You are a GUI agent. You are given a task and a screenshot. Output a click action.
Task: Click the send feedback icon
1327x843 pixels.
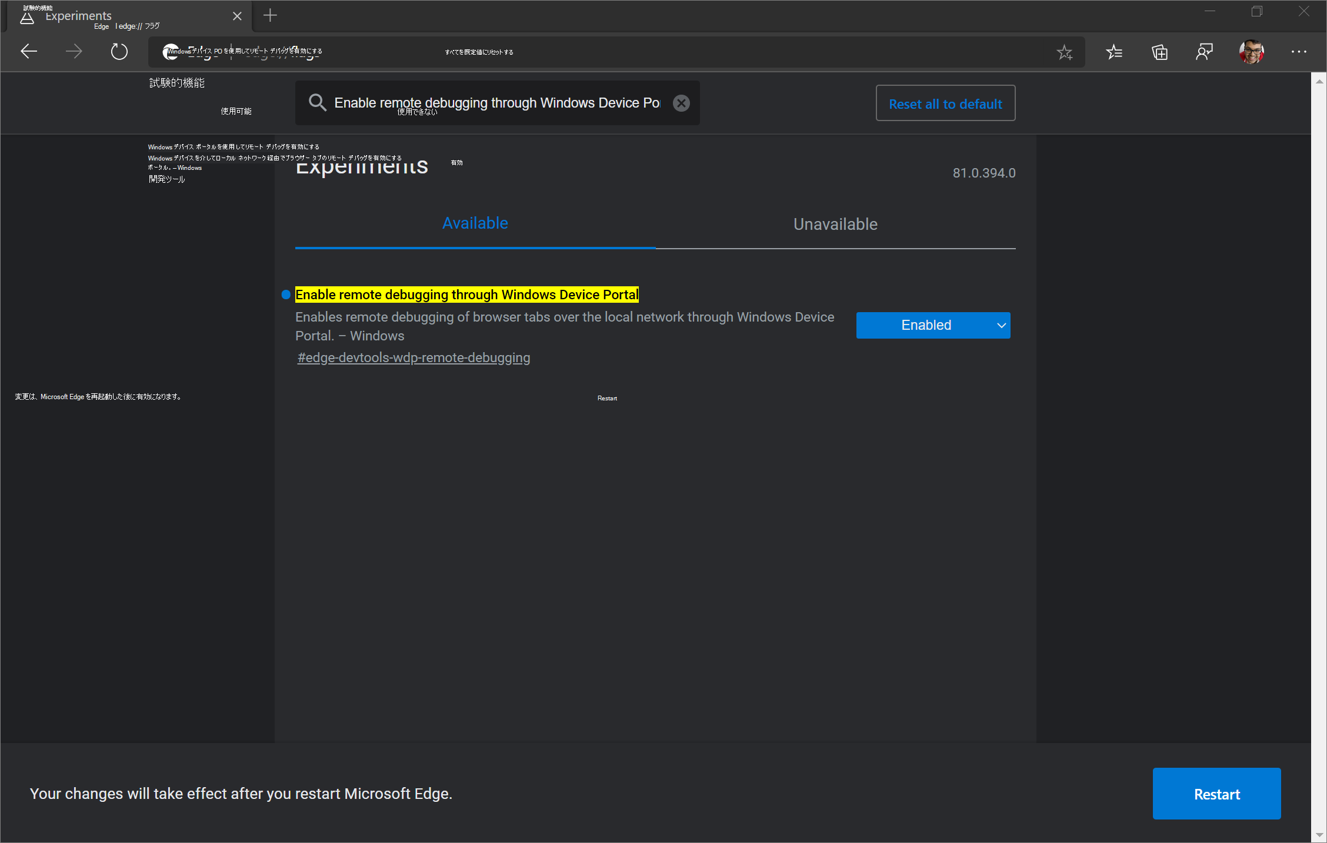tap(1205, 52)
